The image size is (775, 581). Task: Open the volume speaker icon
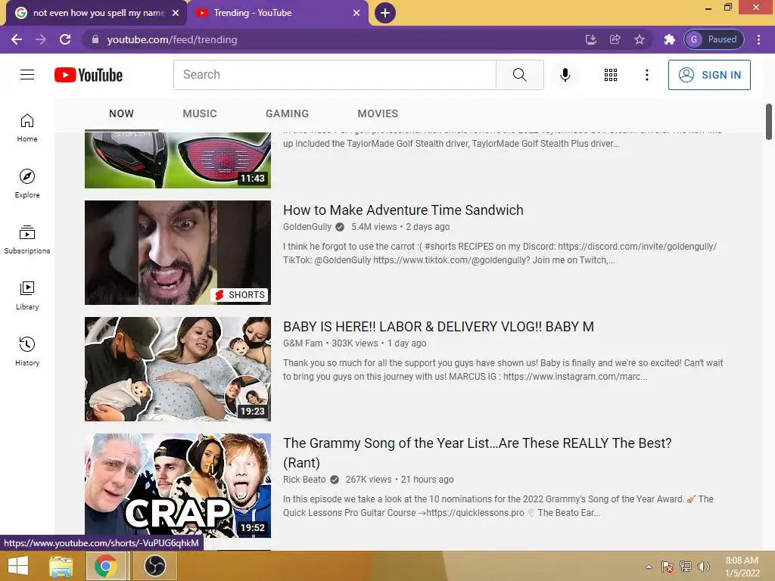[x=703, y=567]
